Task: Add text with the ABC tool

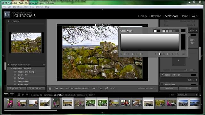Action: pos(113,88)
